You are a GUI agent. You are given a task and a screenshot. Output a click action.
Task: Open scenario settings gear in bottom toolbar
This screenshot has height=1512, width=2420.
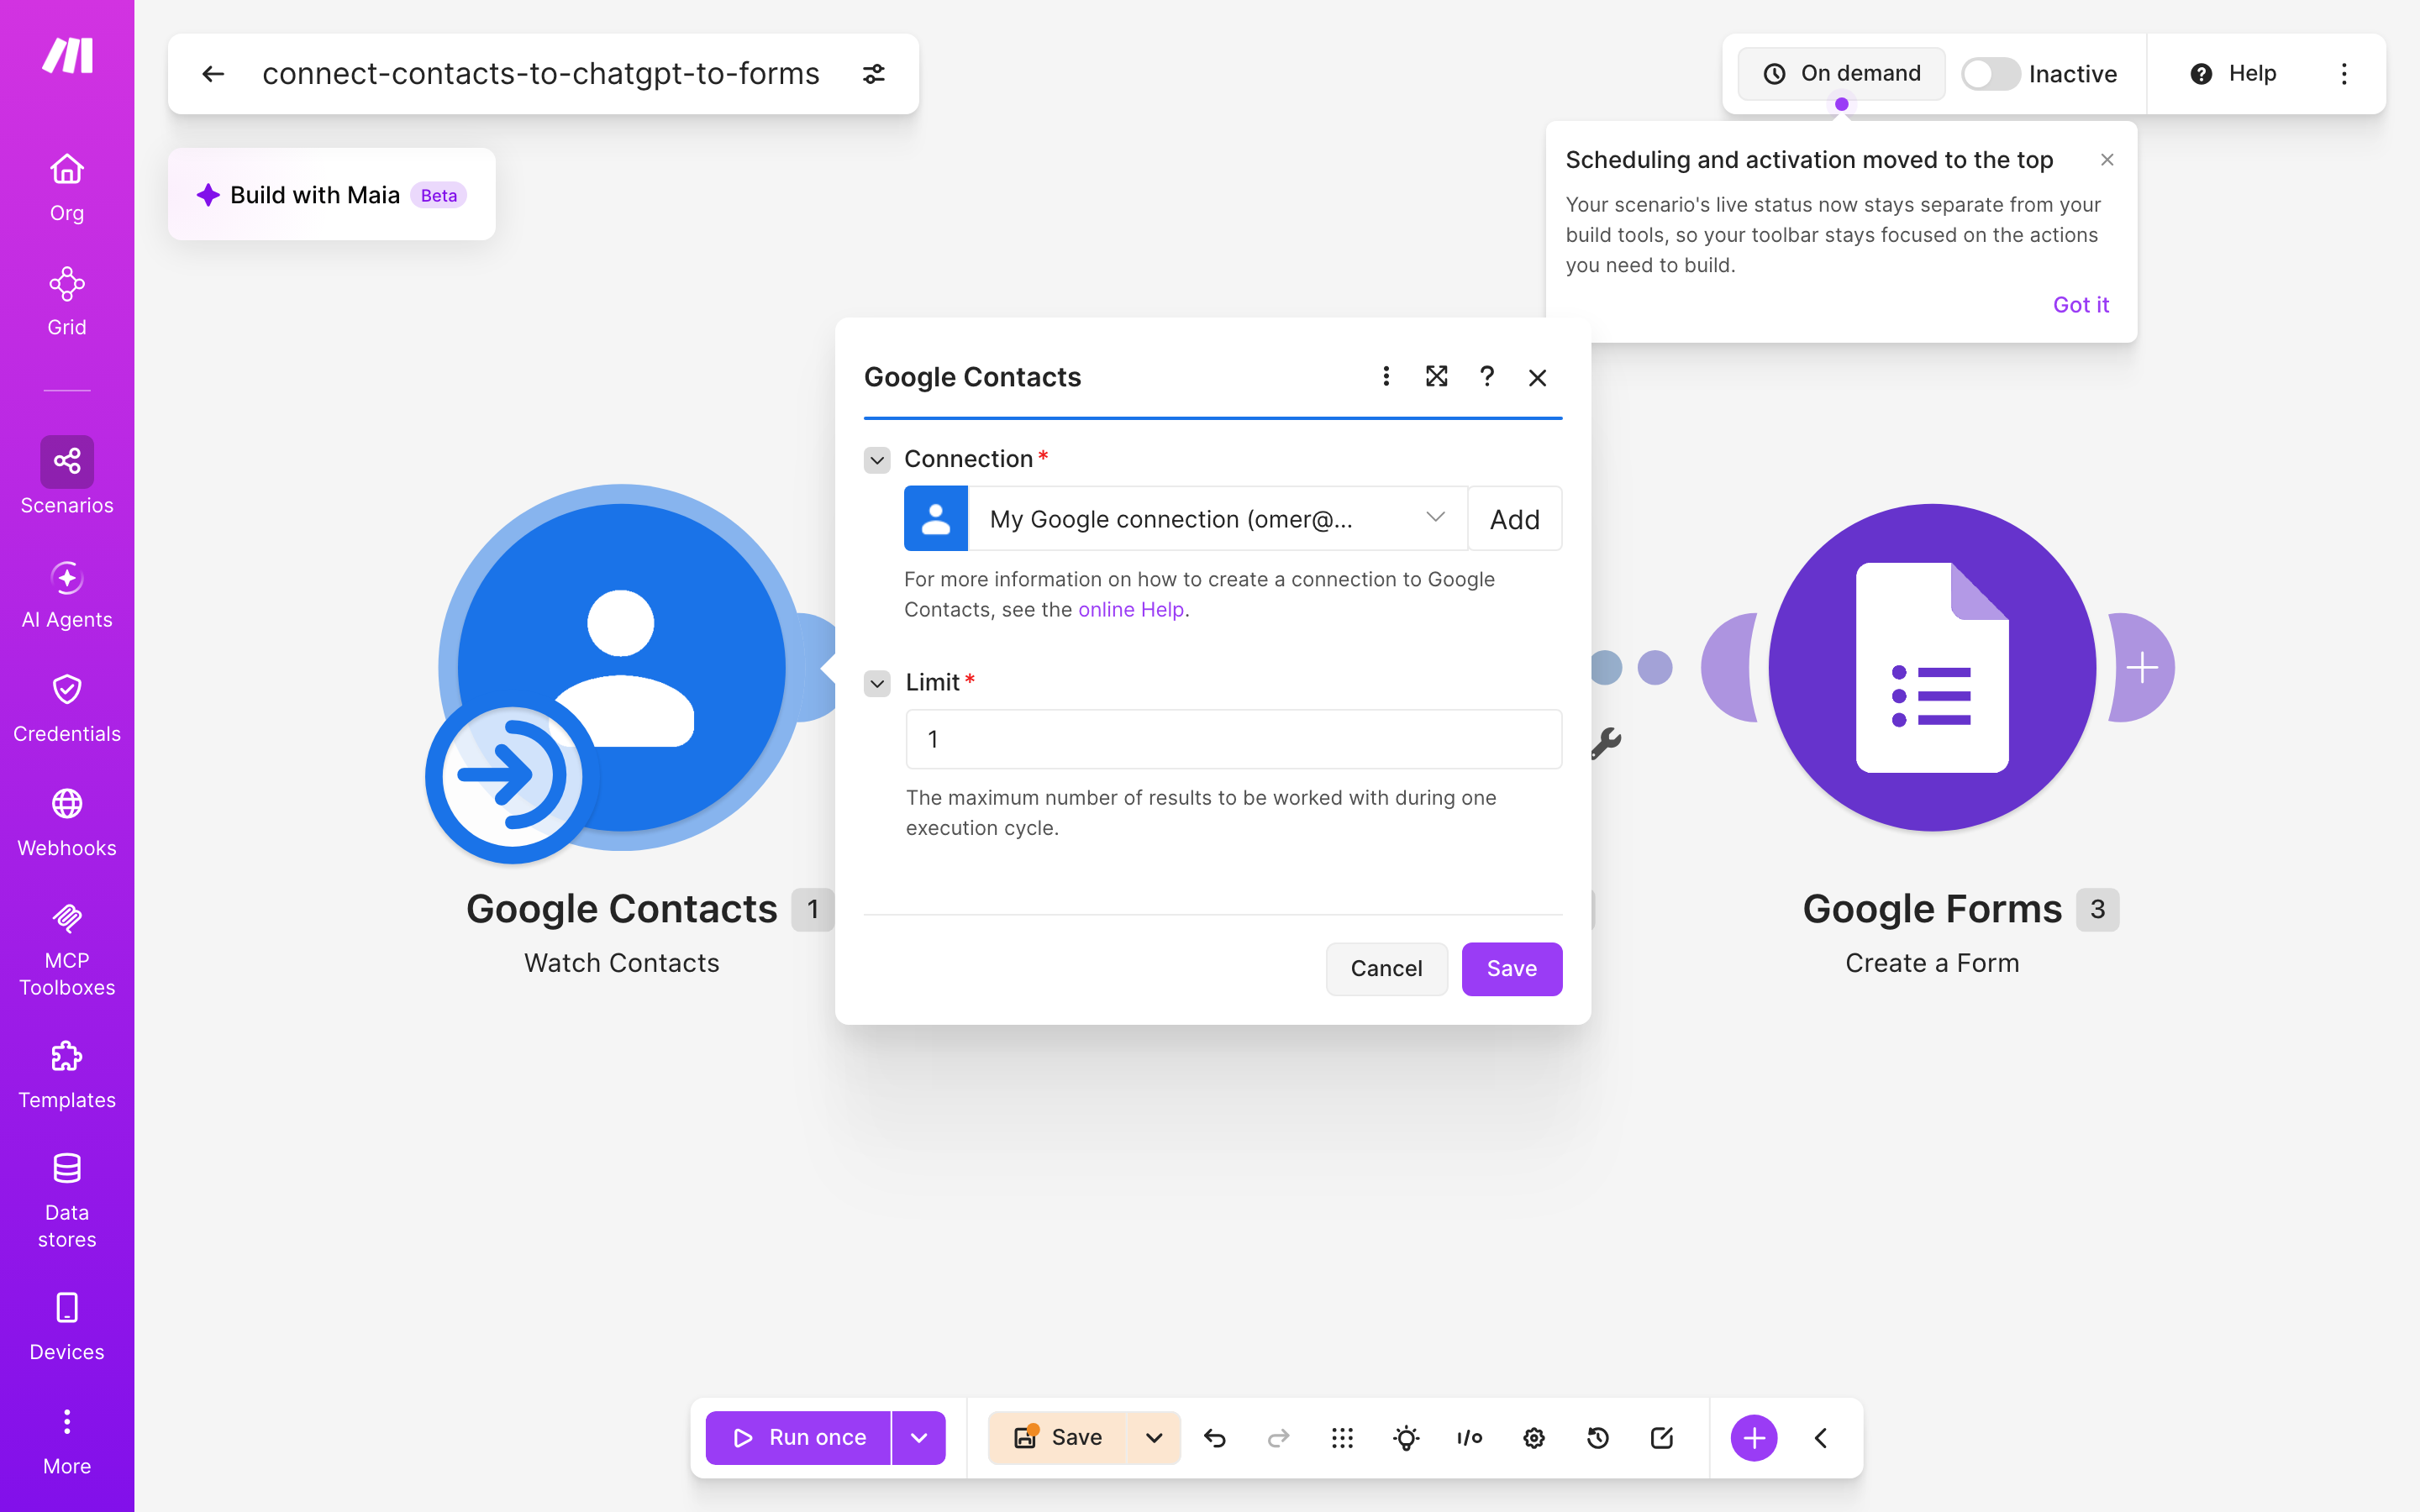click(x=1534, y=1438)
